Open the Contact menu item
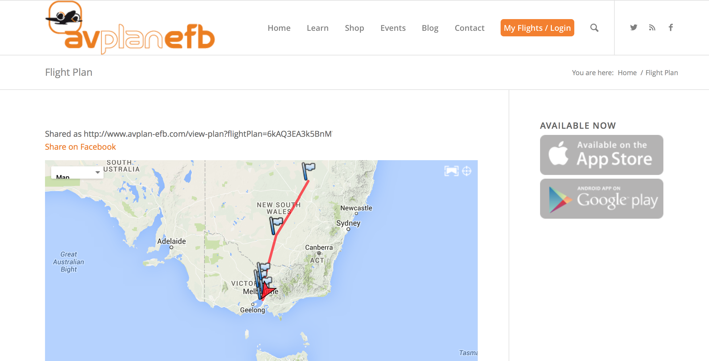 point(469,28)
